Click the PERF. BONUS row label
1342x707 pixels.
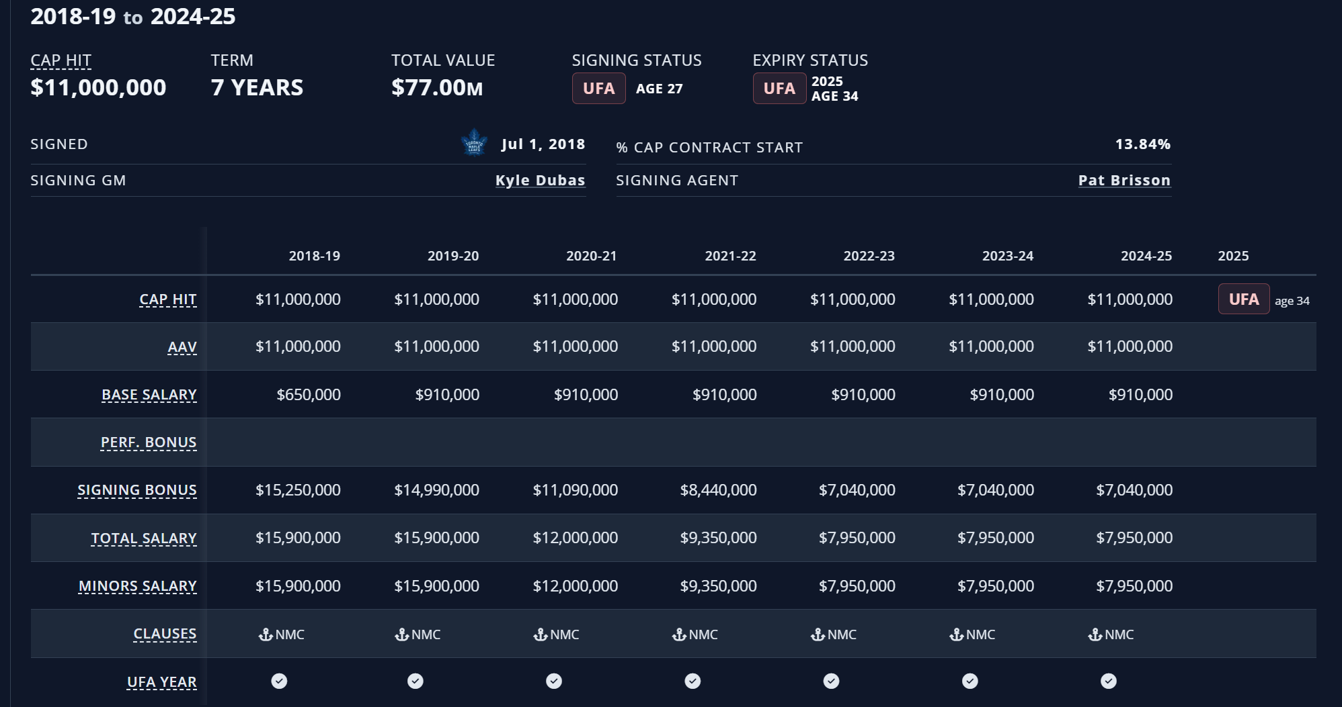pos(149,442)
